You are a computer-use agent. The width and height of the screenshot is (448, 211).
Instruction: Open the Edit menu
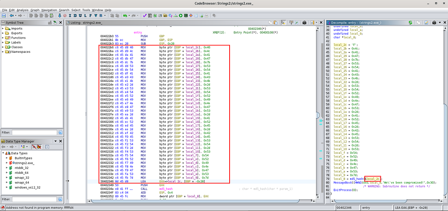point(12,10)
